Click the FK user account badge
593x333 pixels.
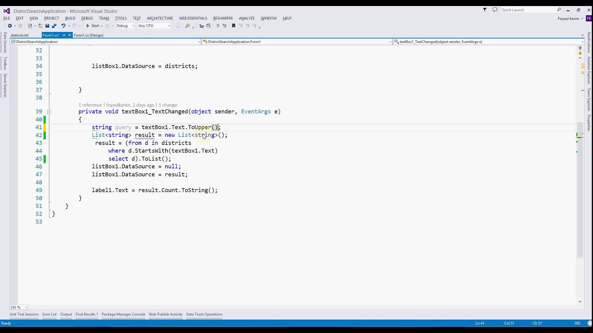pos(589,18)
